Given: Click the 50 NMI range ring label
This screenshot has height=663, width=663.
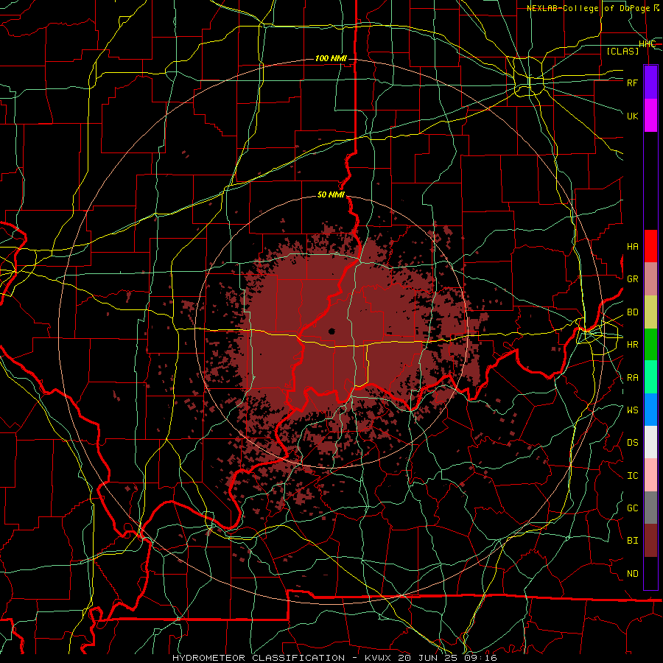Looking at the screenshot, I should click(331, 194).
